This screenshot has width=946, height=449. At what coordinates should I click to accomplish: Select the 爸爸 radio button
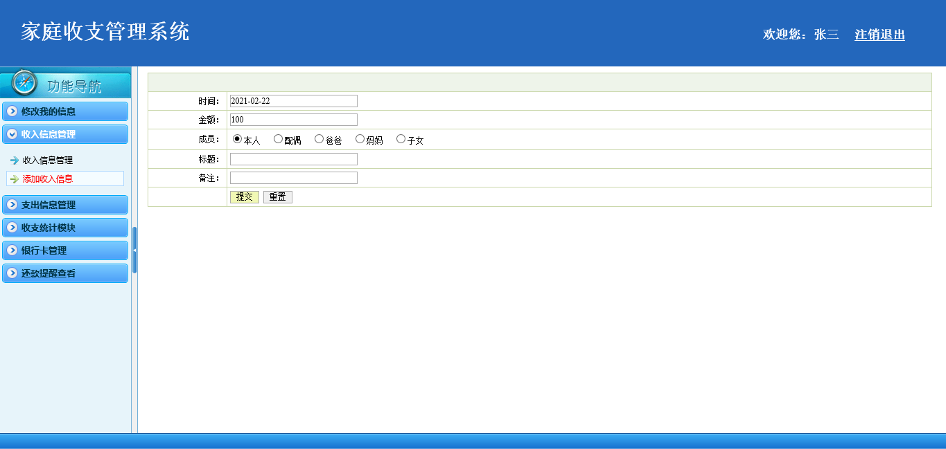coord(319,138)
